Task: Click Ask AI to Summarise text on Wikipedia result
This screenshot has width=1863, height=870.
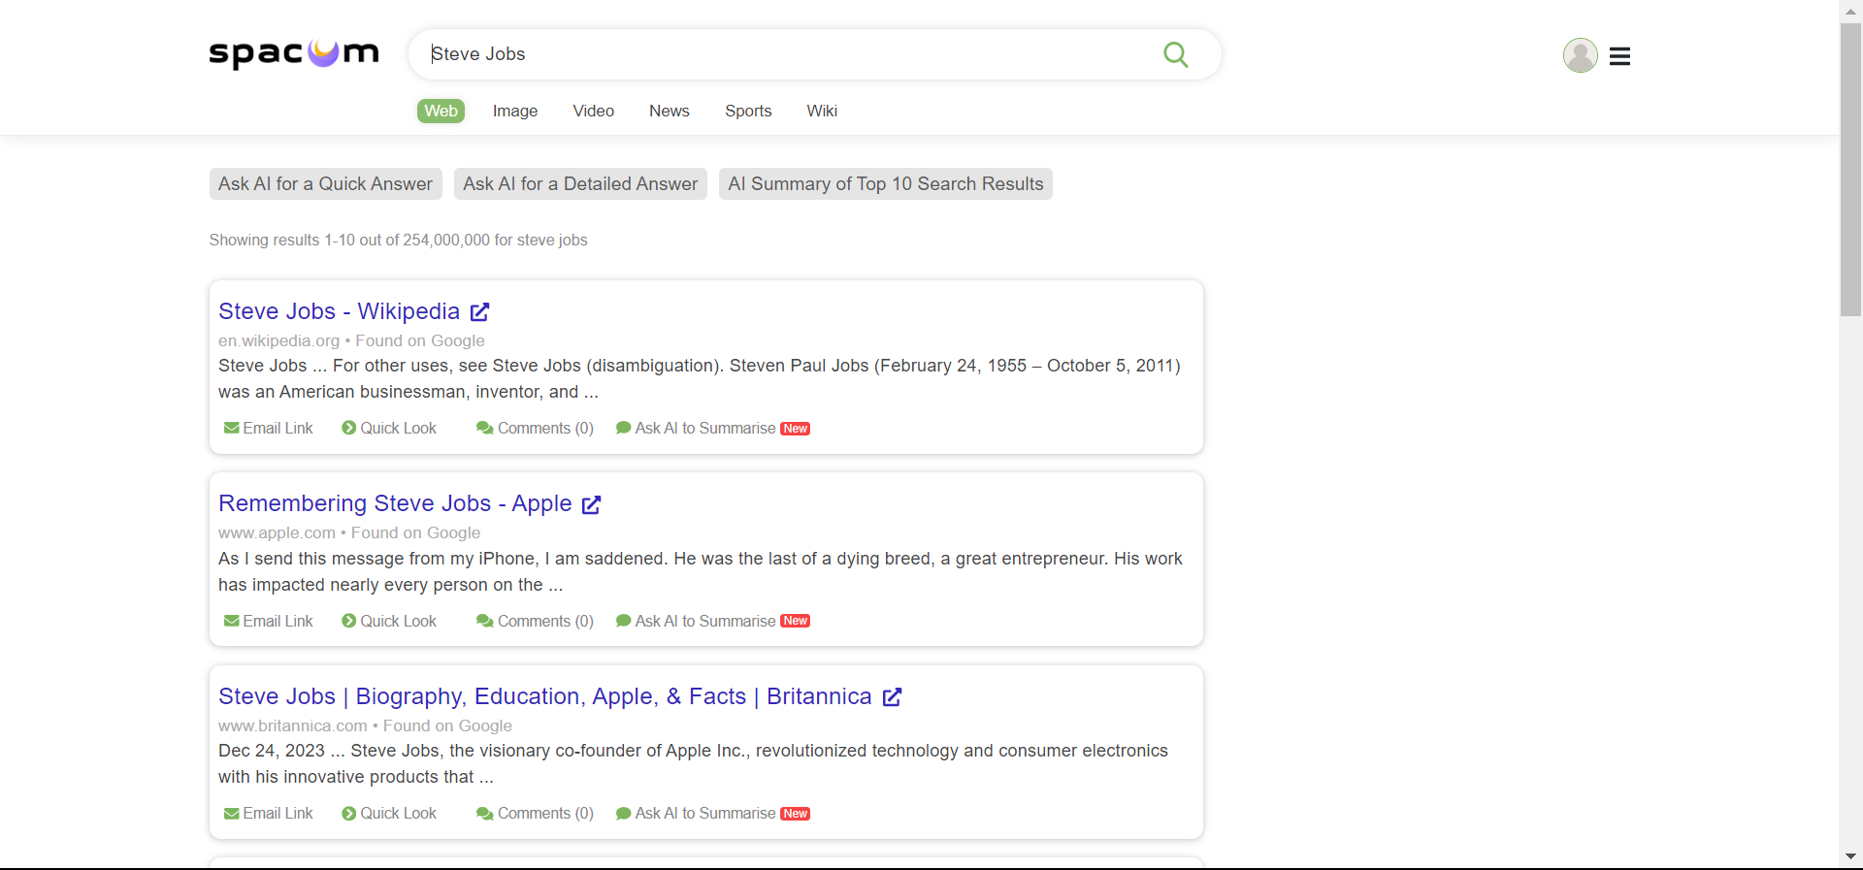Action: coord(705,428)
